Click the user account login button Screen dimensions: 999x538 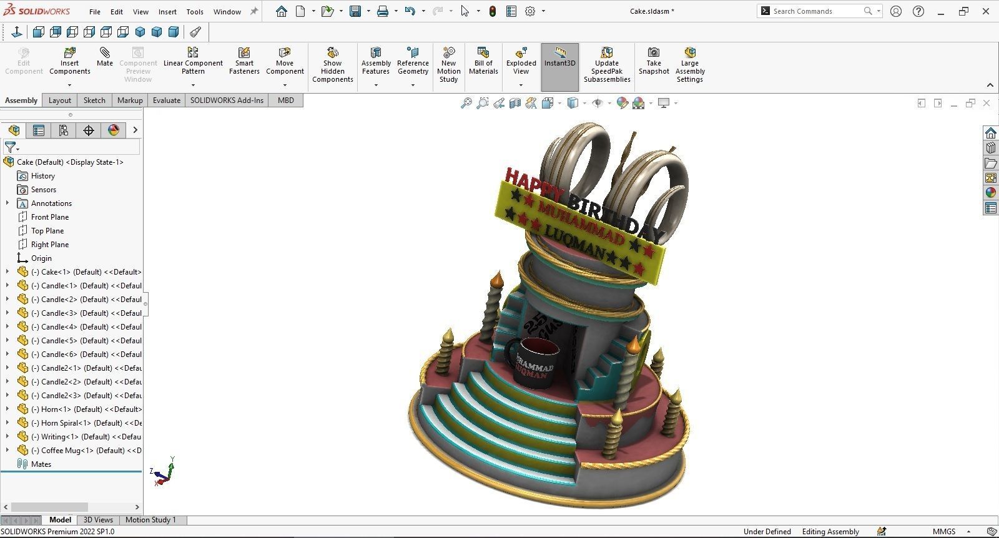(x=896, y=11)
